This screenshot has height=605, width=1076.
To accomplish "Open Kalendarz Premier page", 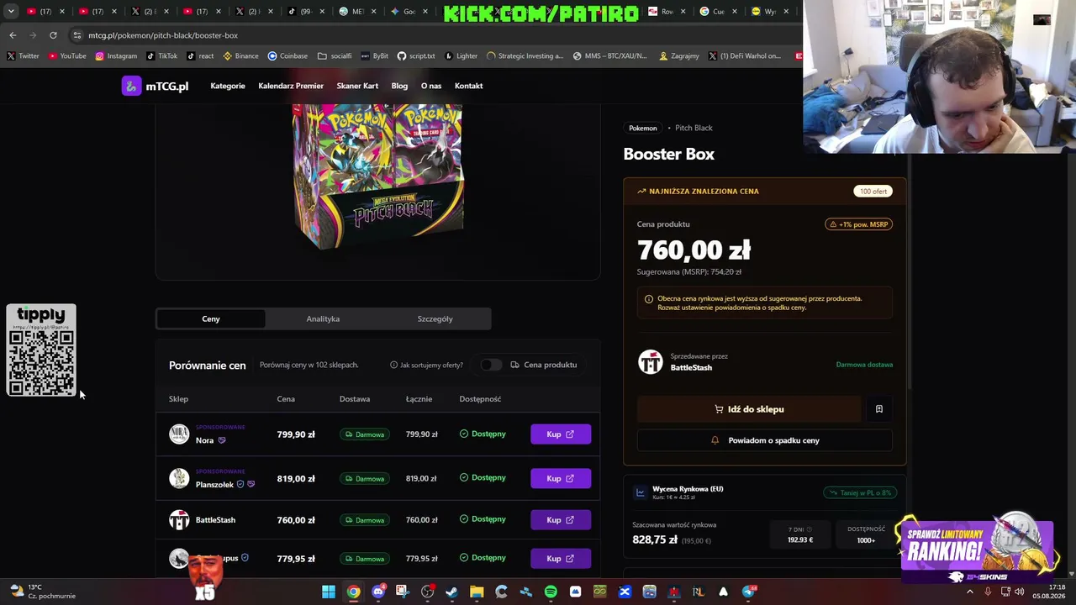I will pyautogui.click(x=291, y=86).
